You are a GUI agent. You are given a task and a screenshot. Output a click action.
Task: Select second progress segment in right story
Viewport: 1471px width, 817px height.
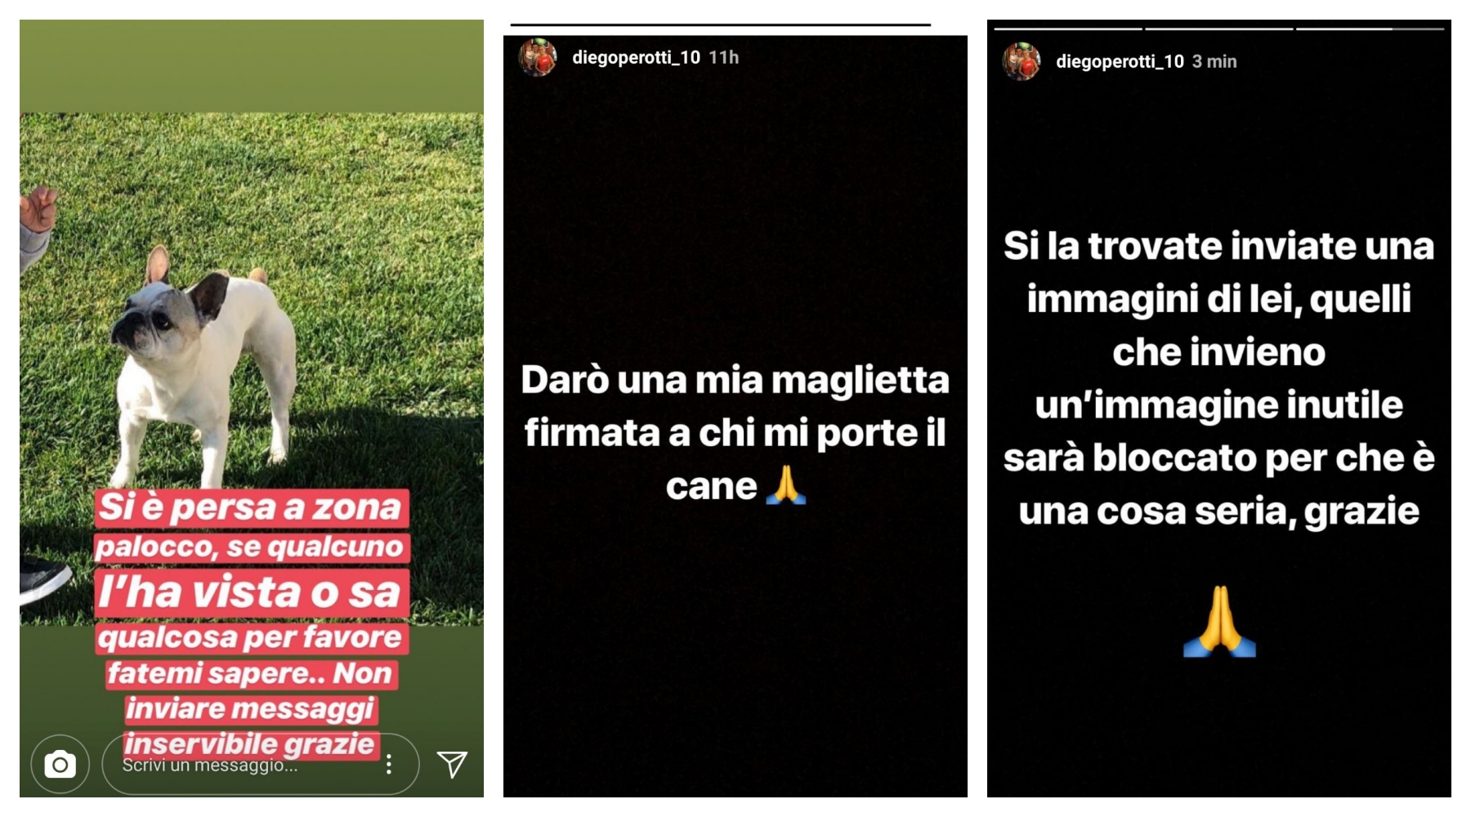(1219, 29)
